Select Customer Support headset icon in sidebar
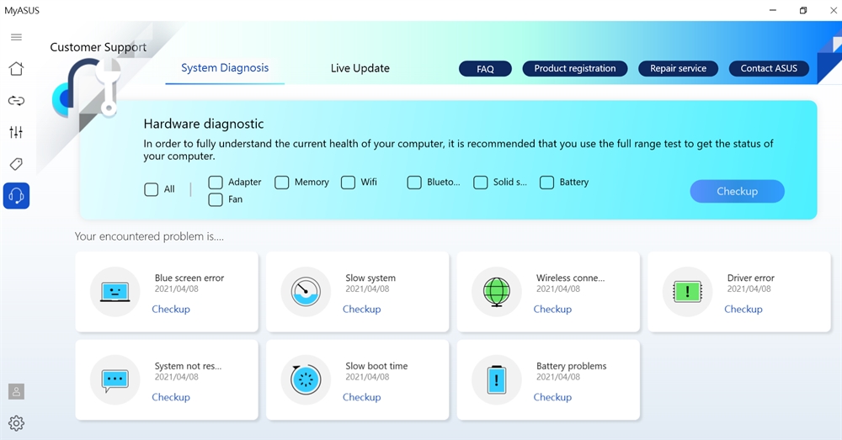 tap(16, 196)
